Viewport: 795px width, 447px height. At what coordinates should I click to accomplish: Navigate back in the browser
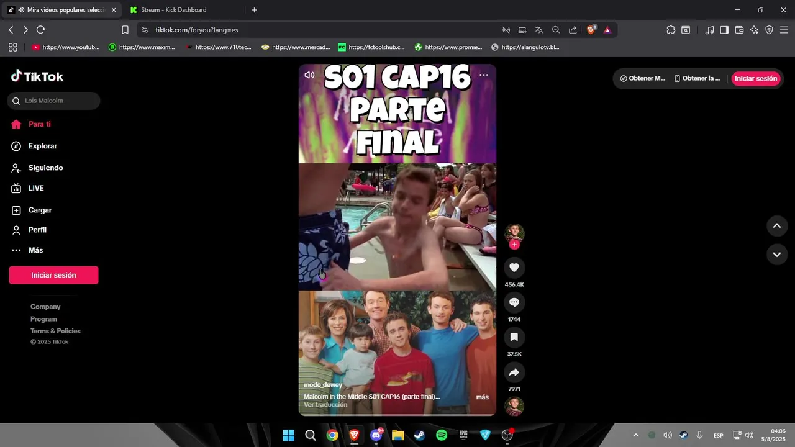click(x=11, y=30)
